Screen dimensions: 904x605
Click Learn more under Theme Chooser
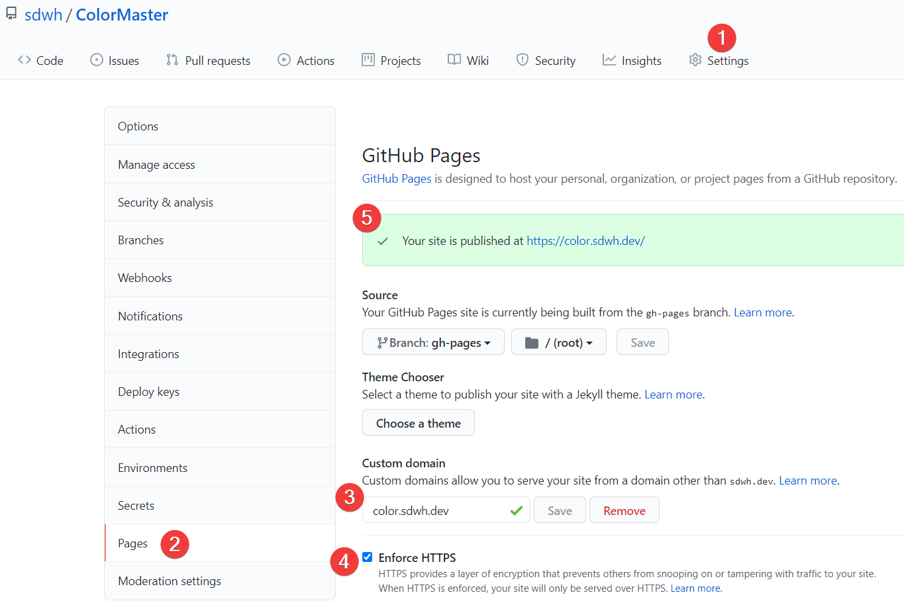[x=674, y=395]
